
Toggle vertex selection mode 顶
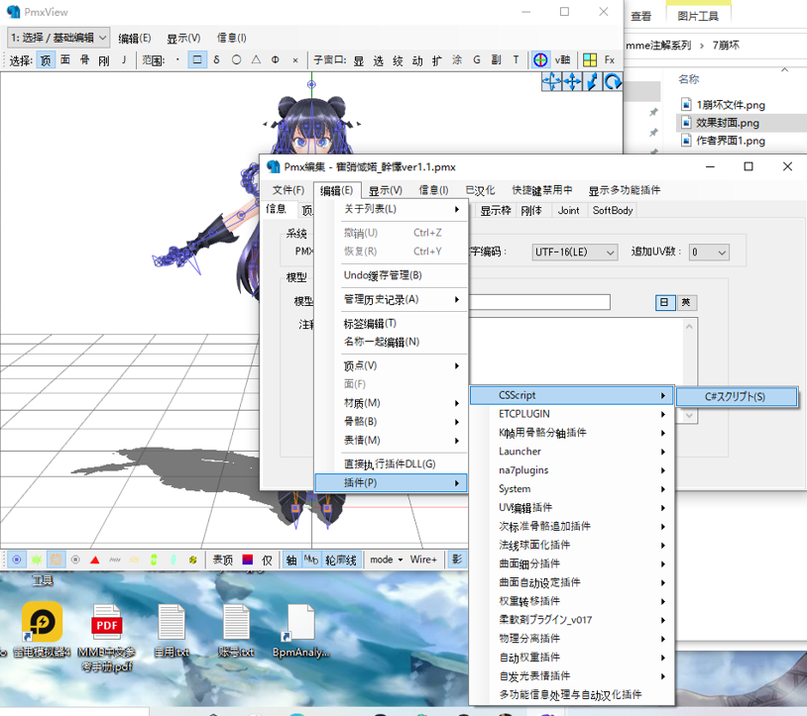pos(46,60)
